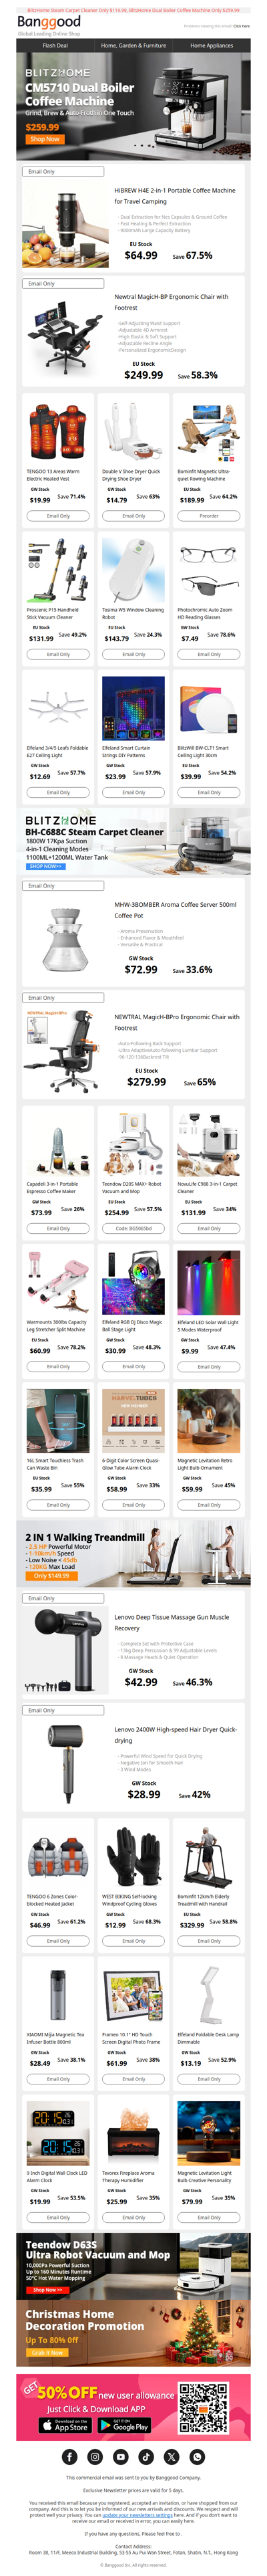Click Presale button under Bominfit rowing machine

click(209, 516)
